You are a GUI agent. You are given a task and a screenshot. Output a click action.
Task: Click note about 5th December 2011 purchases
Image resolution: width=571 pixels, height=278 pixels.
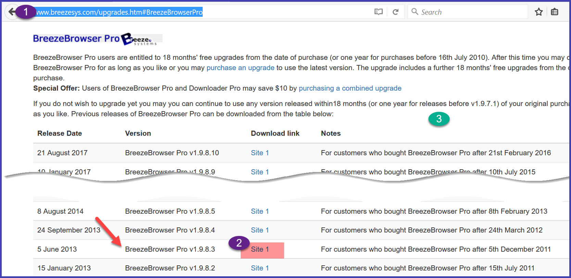pos(436,249)
